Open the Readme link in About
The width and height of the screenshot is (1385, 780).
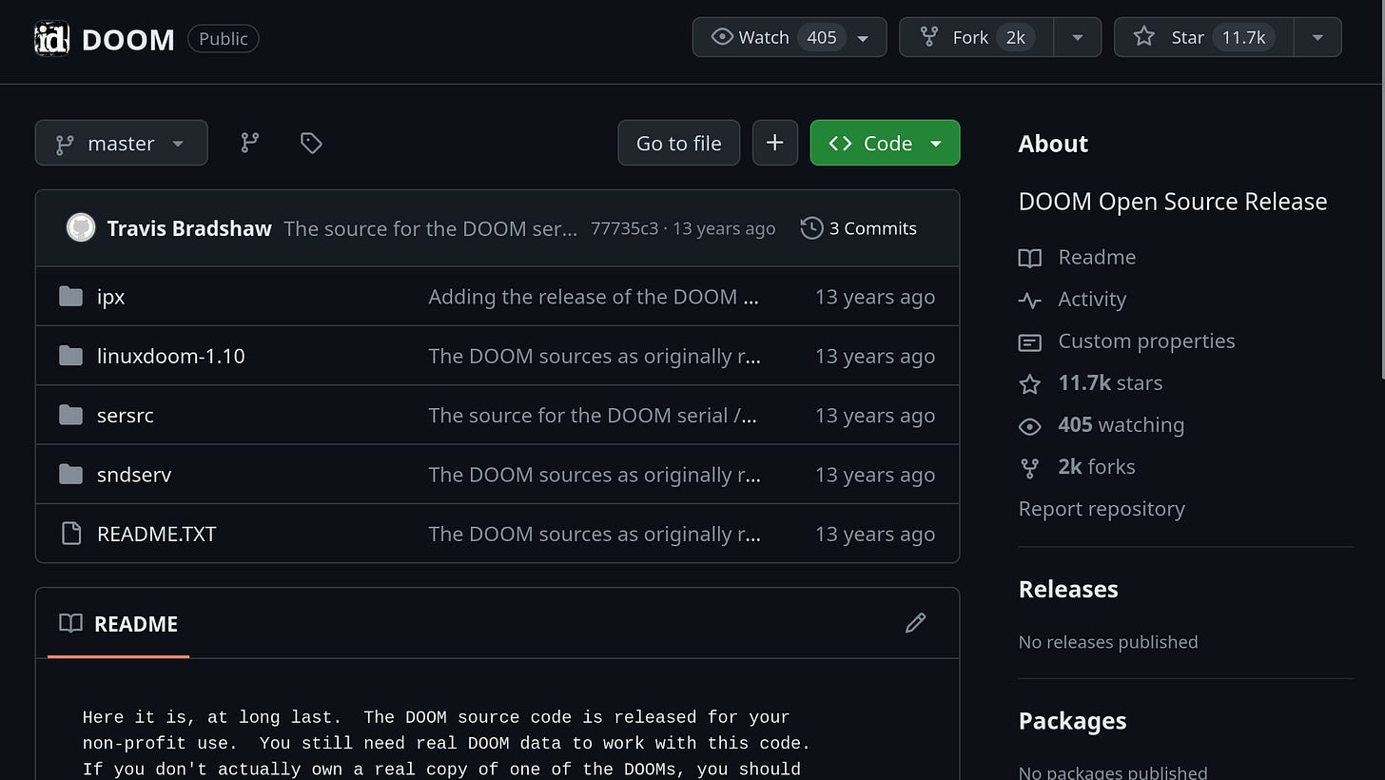click(x=1097, y=257)
